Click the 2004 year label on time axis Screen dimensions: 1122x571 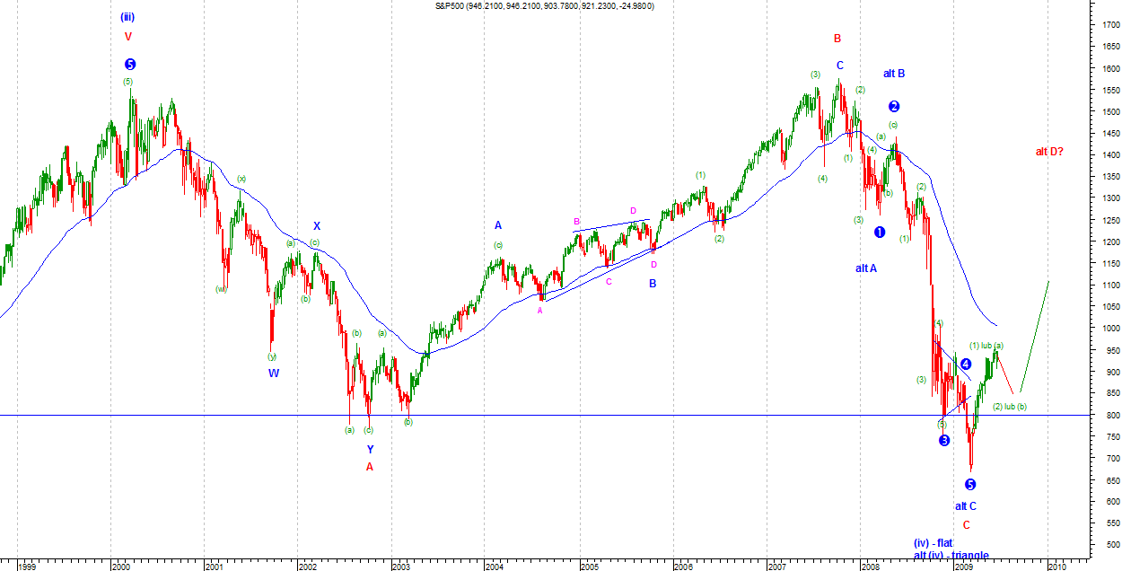click(494, 567)
